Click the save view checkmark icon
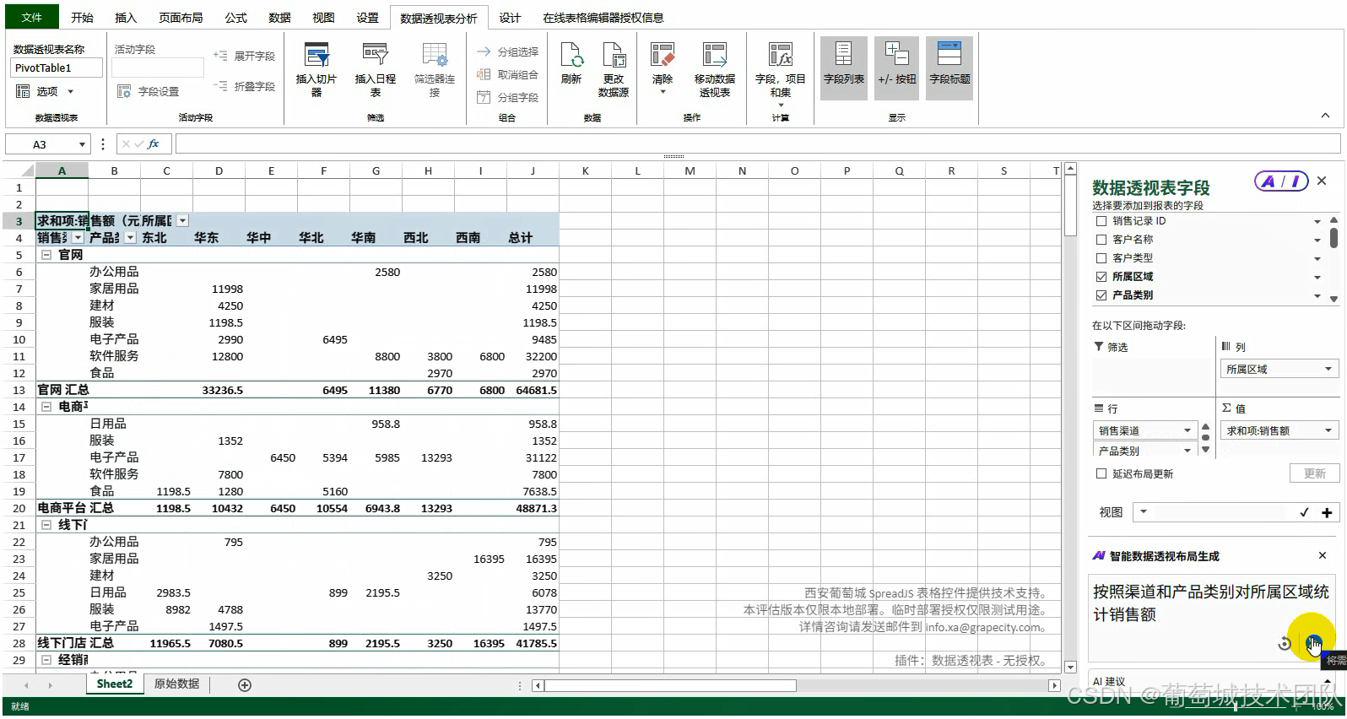This screenshot has width=1347, height=719. point(1305,512)
